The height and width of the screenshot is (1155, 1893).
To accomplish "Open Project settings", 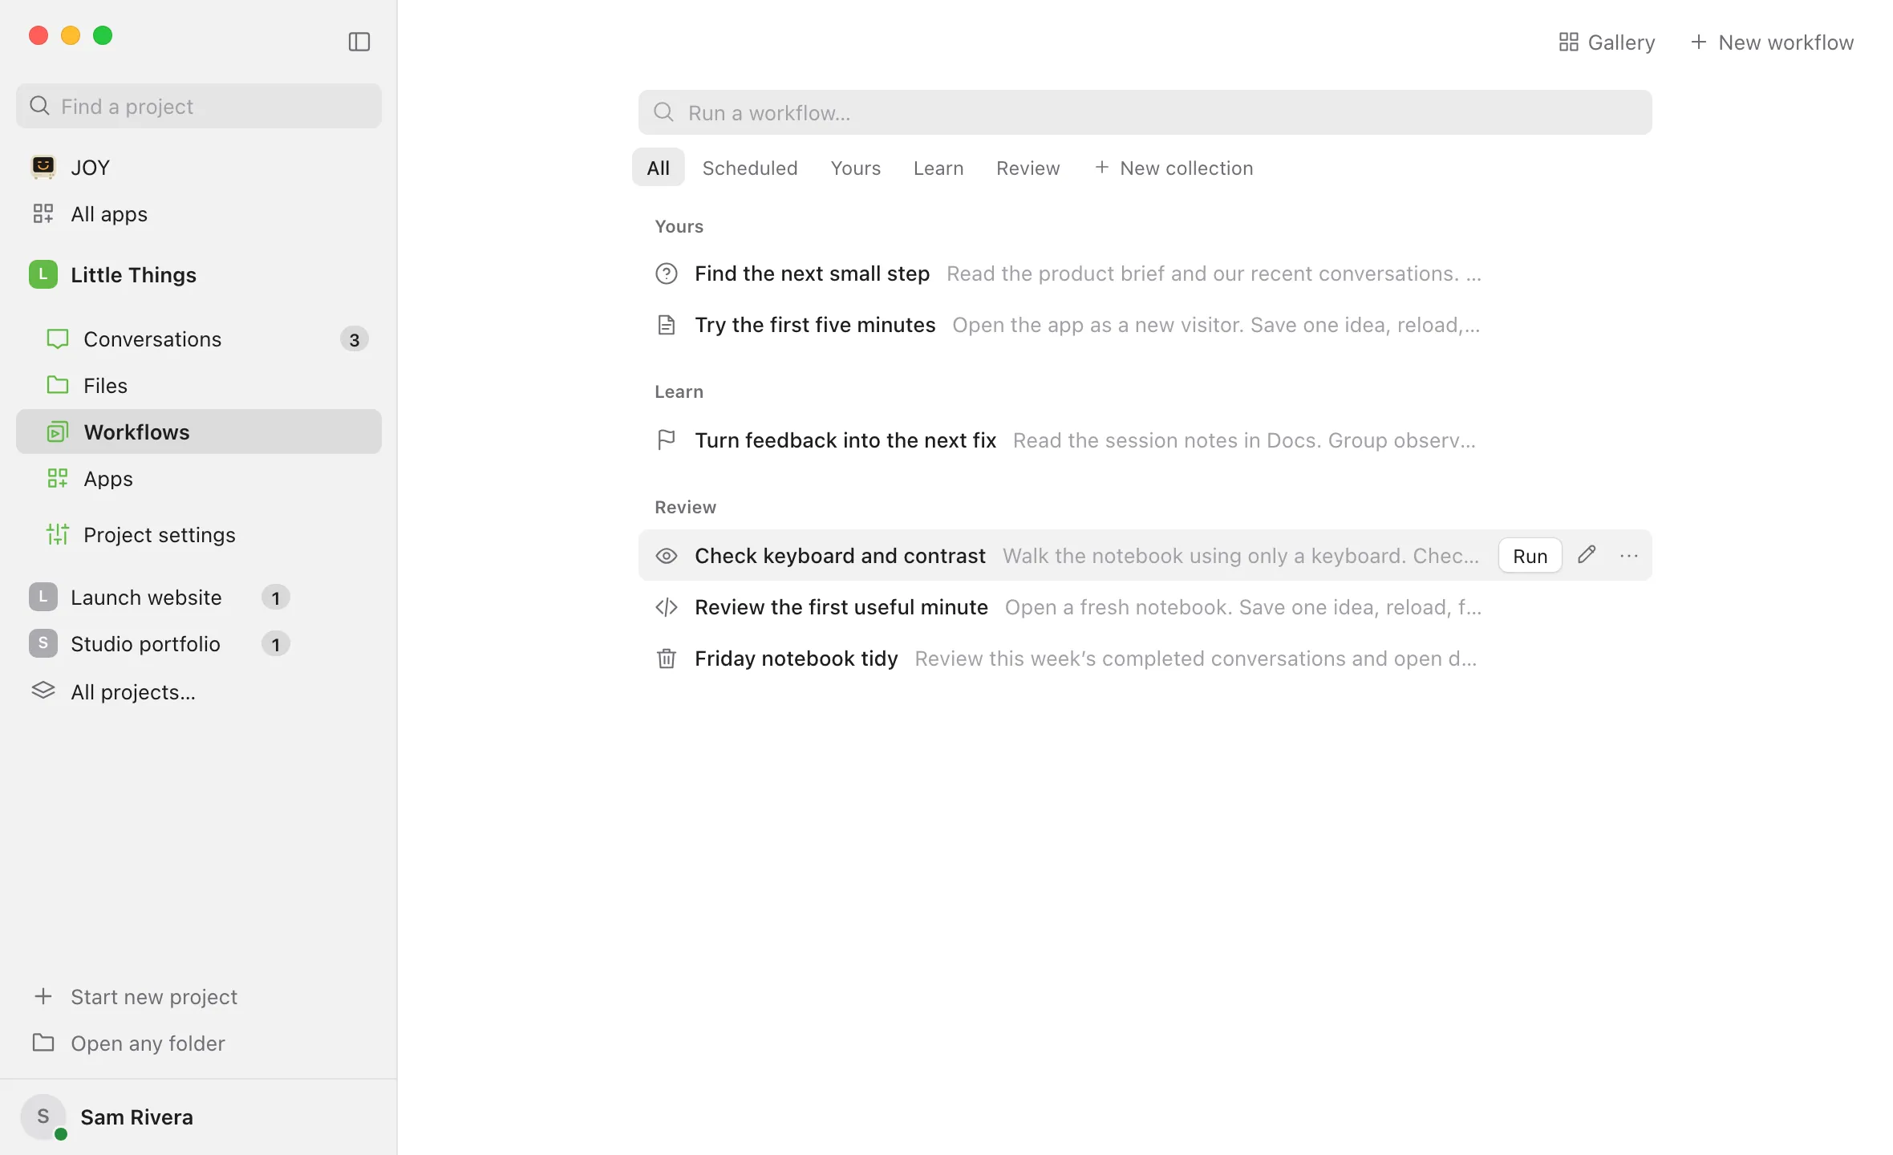I will click(198, 534).
